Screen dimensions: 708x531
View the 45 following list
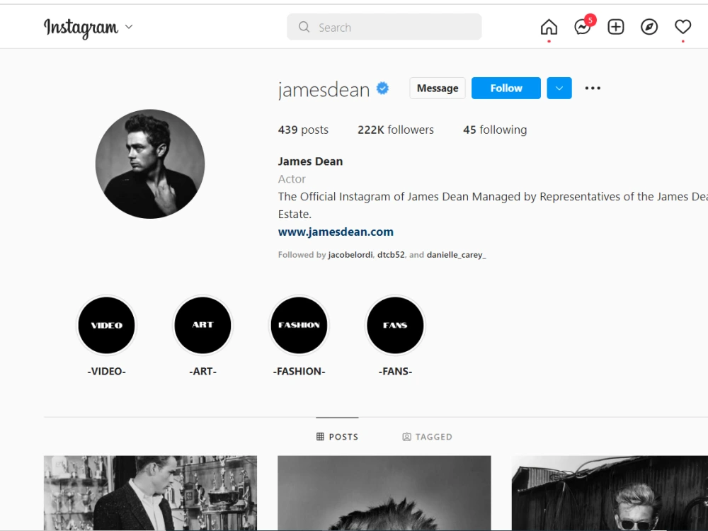495,130
